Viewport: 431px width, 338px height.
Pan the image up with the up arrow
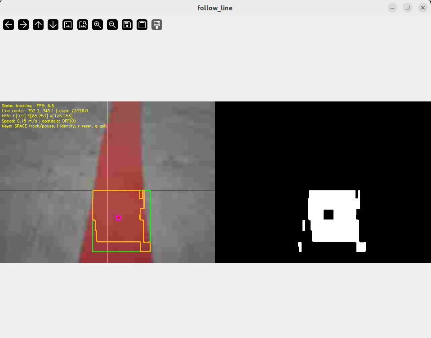(38, 25)
